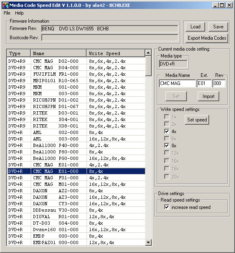Click the Save button

point(218,27)
